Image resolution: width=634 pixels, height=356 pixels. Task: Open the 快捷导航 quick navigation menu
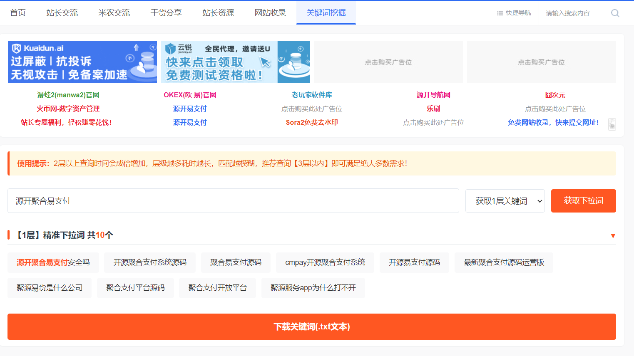coord(514,13)
